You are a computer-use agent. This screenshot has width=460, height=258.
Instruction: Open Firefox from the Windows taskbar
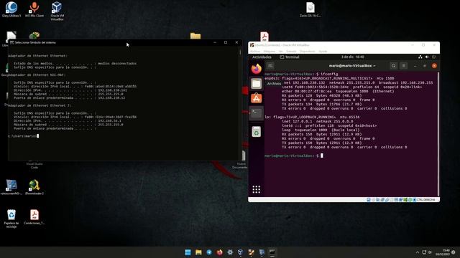point(219,252)
